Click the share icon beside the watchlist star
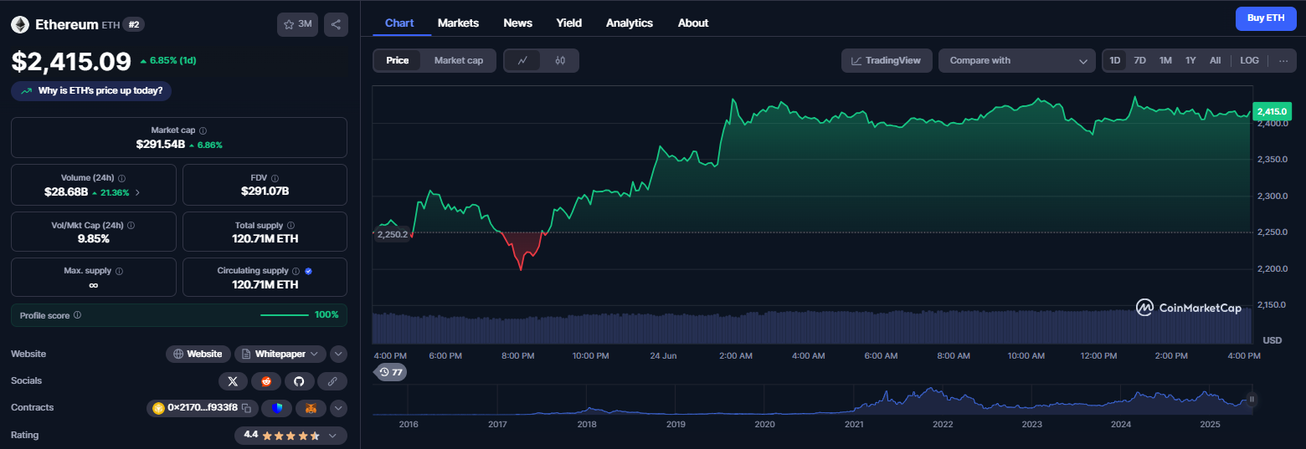Screen dimensions: 1306x449 [x=336, y=24]
